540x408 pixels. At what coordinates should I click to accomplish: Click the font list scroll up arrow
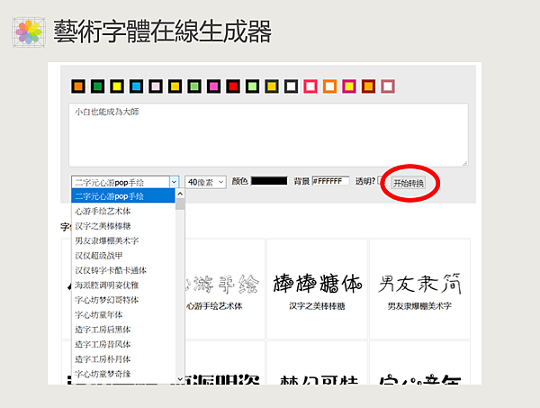coord(180,194)
